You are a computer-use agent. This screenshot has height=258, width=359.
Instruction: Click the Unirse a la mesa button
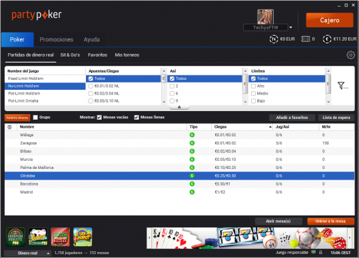(x=330, y=221)
